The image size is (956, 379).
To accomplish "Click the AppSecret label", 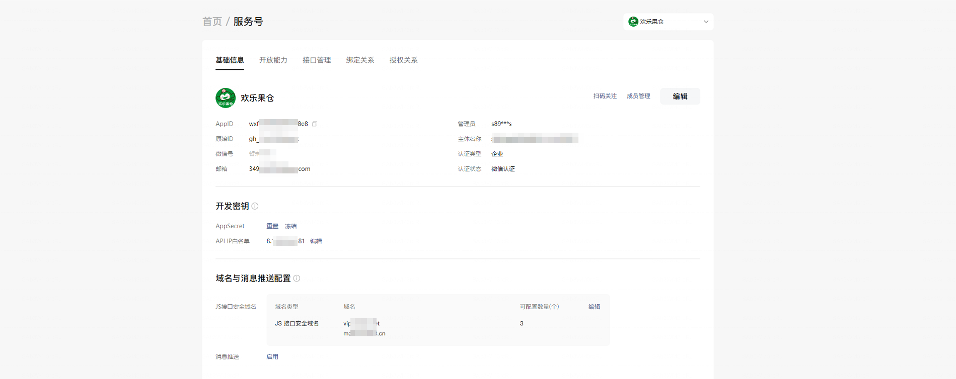I will pos(230,226).
